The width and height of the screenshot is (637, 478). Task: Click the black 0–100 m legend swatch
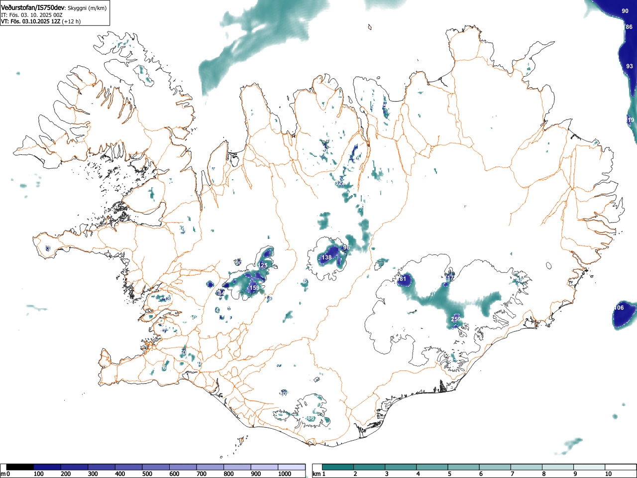point(20,467)
